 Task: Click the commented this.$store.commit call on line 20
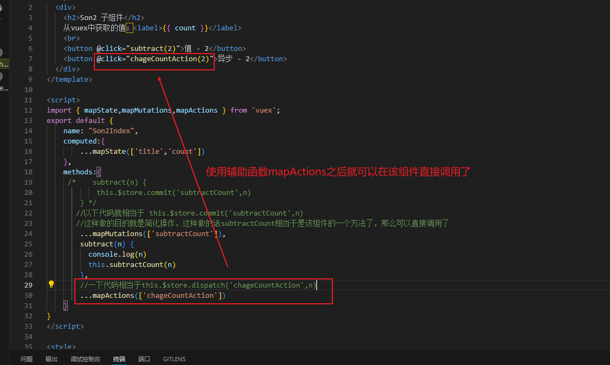pos(174,192)
